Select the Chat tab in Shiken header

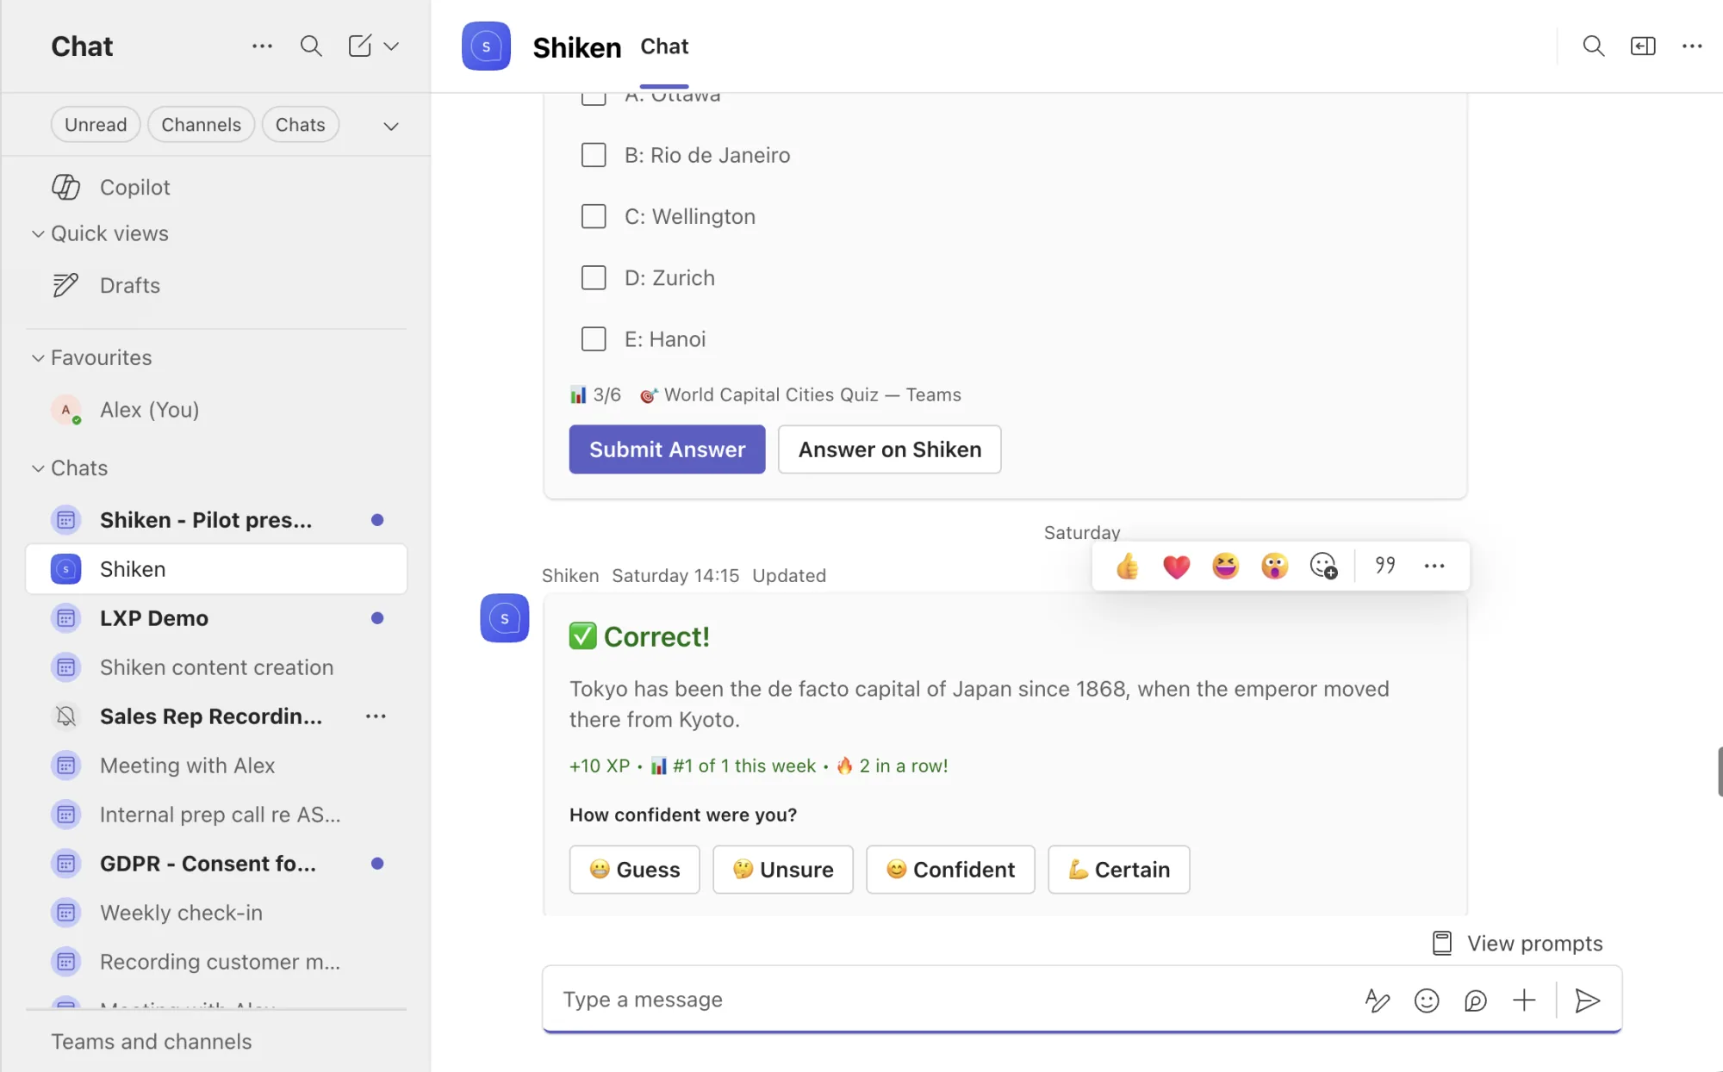coord(664,46)
